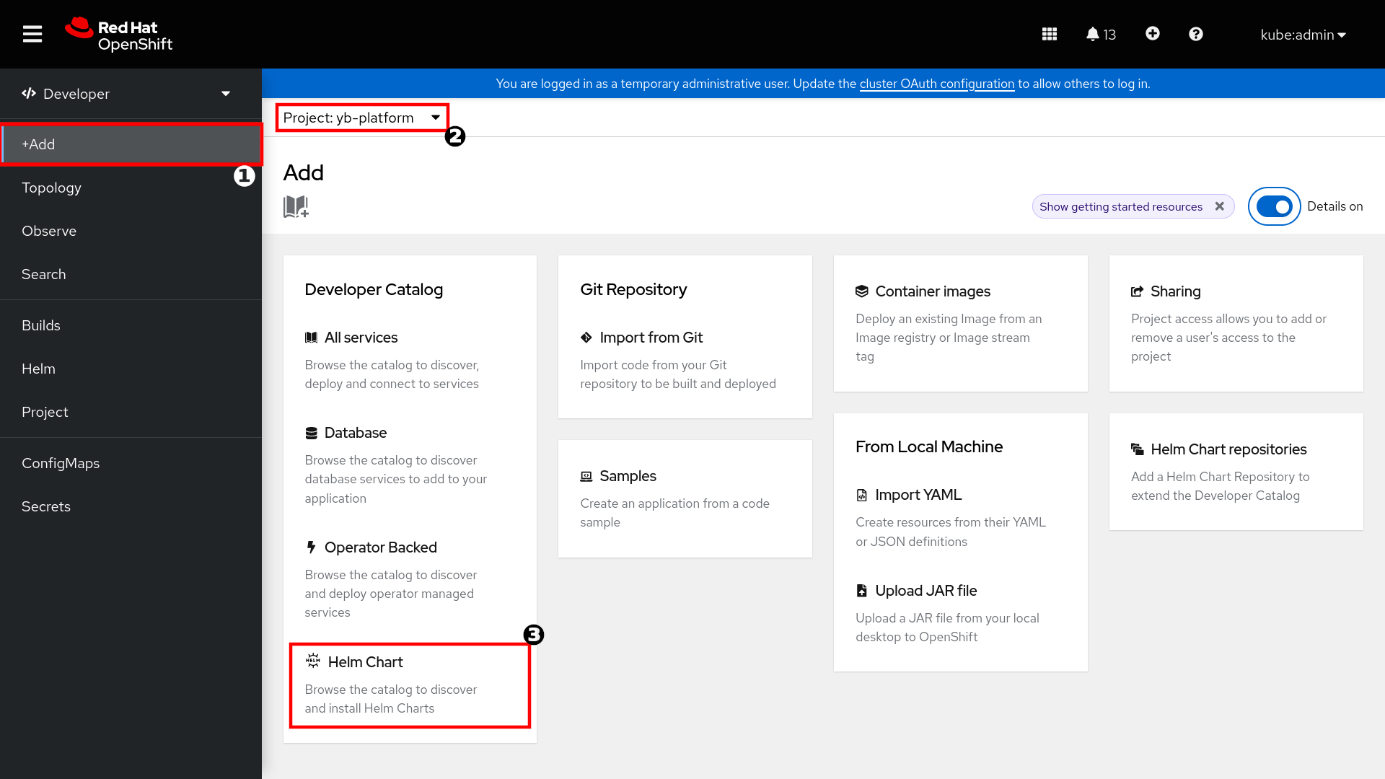
Task: Click the Upload JAR file icon
Action: (861, 590)
